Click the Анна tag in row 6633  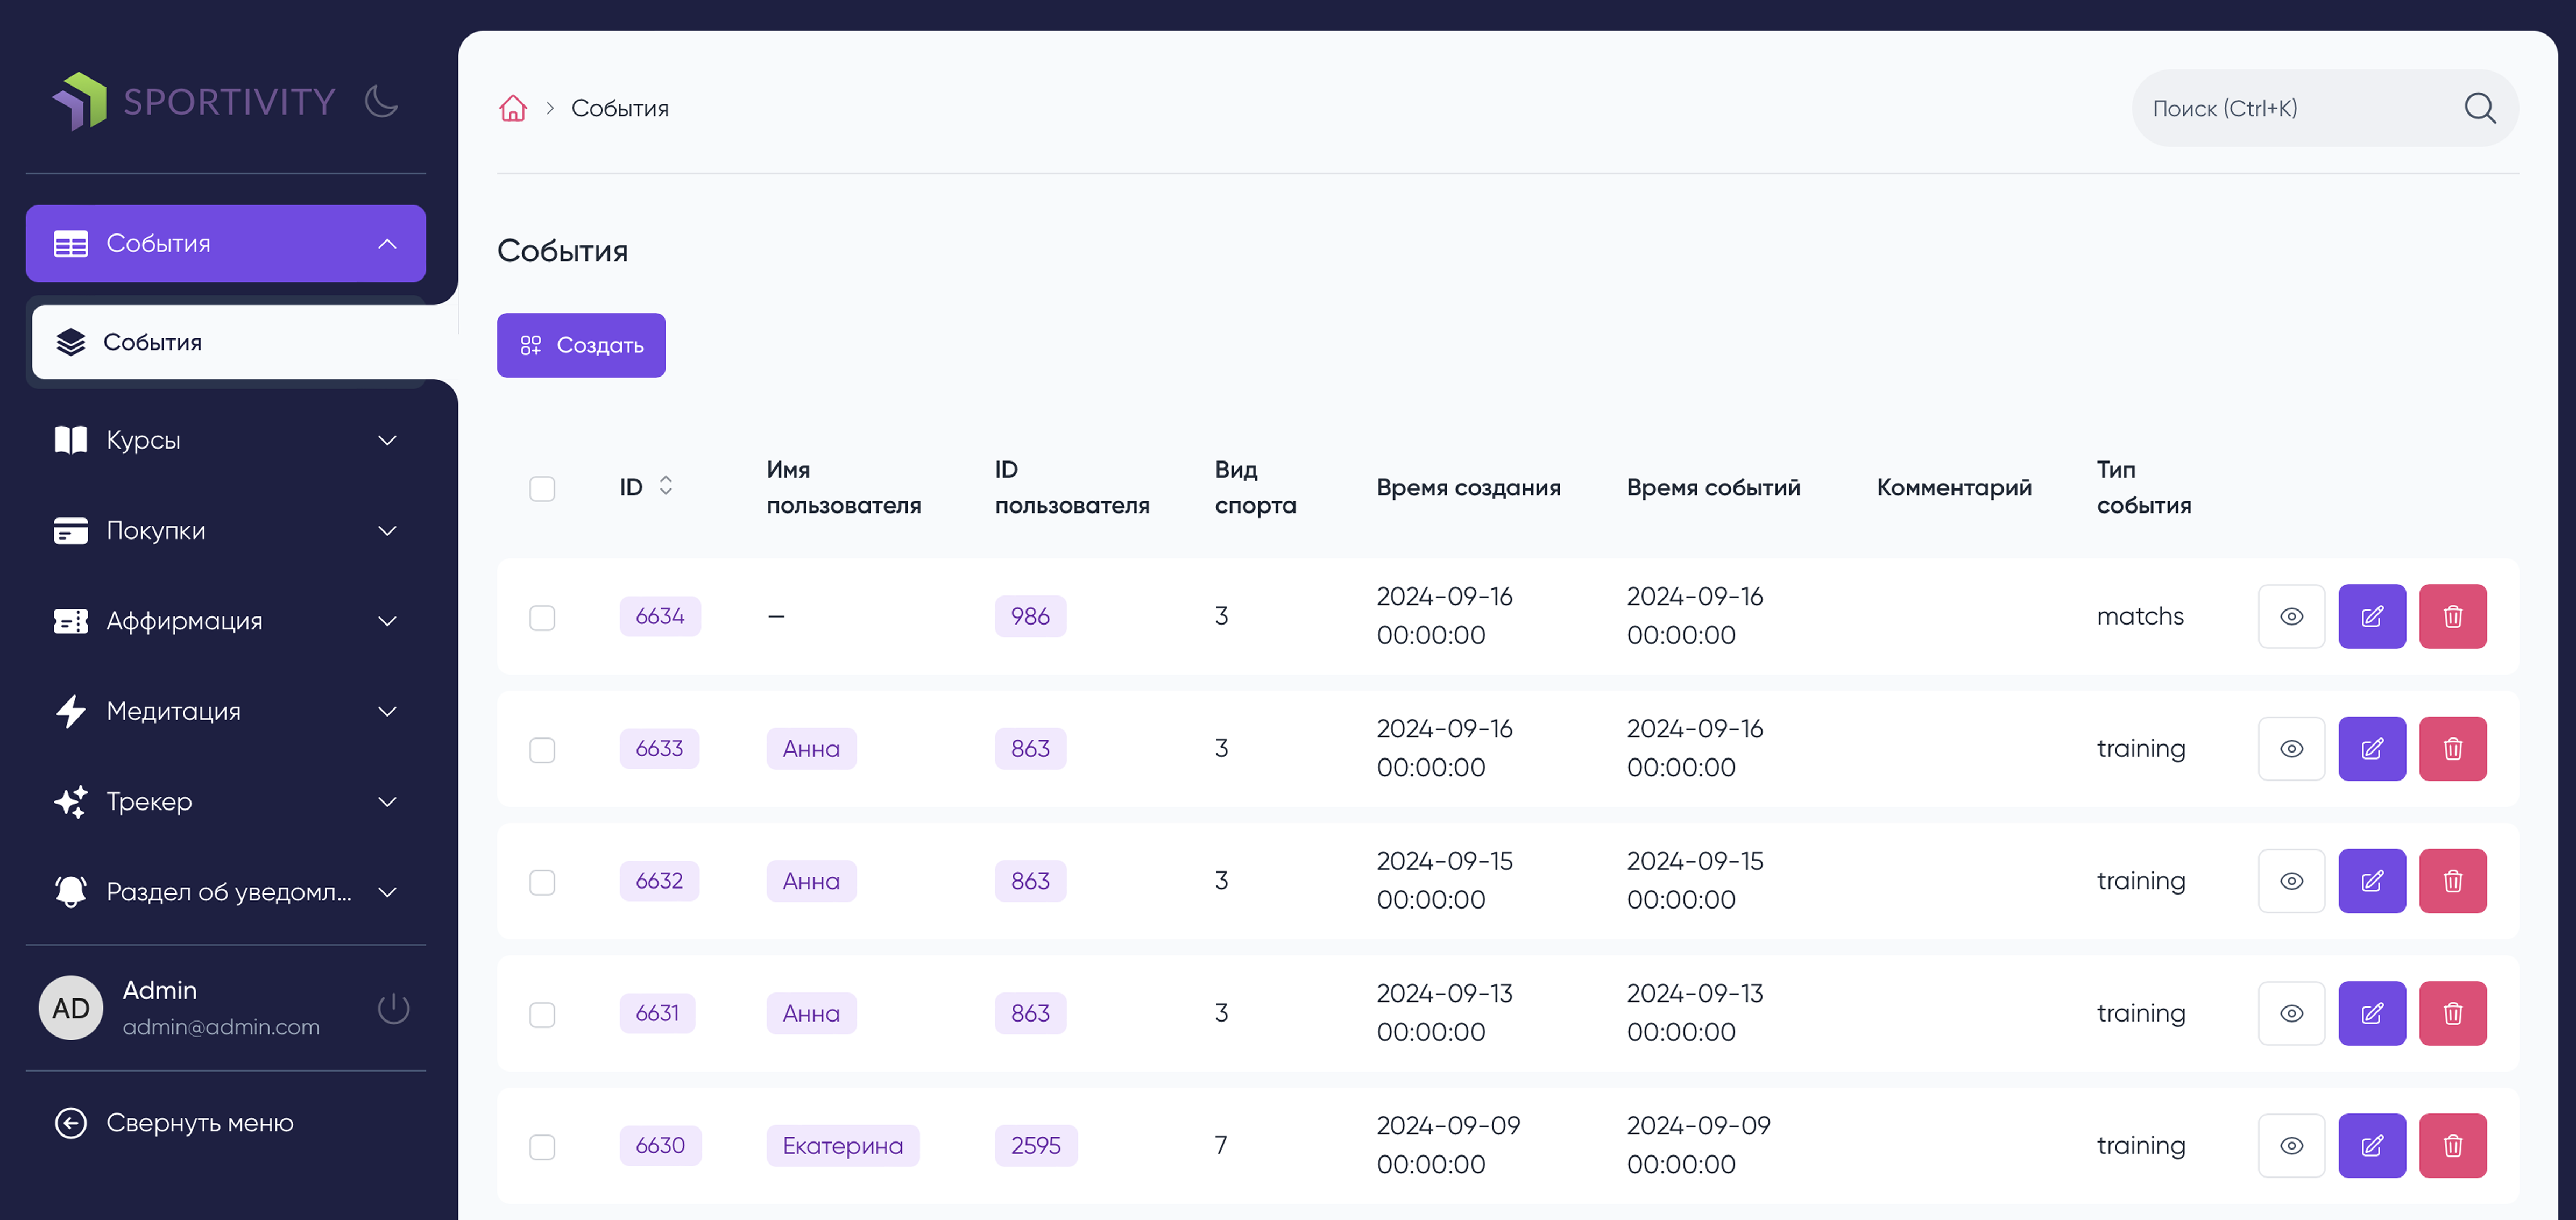pyautogui.click(x=811, y=748)
